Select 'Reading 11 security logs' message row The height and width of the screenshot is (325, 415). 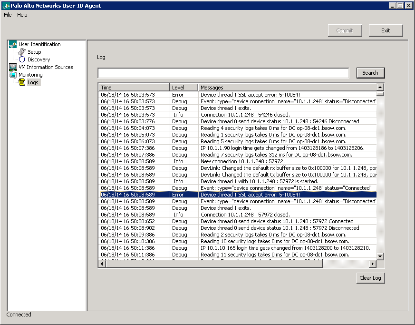[237, 255]
